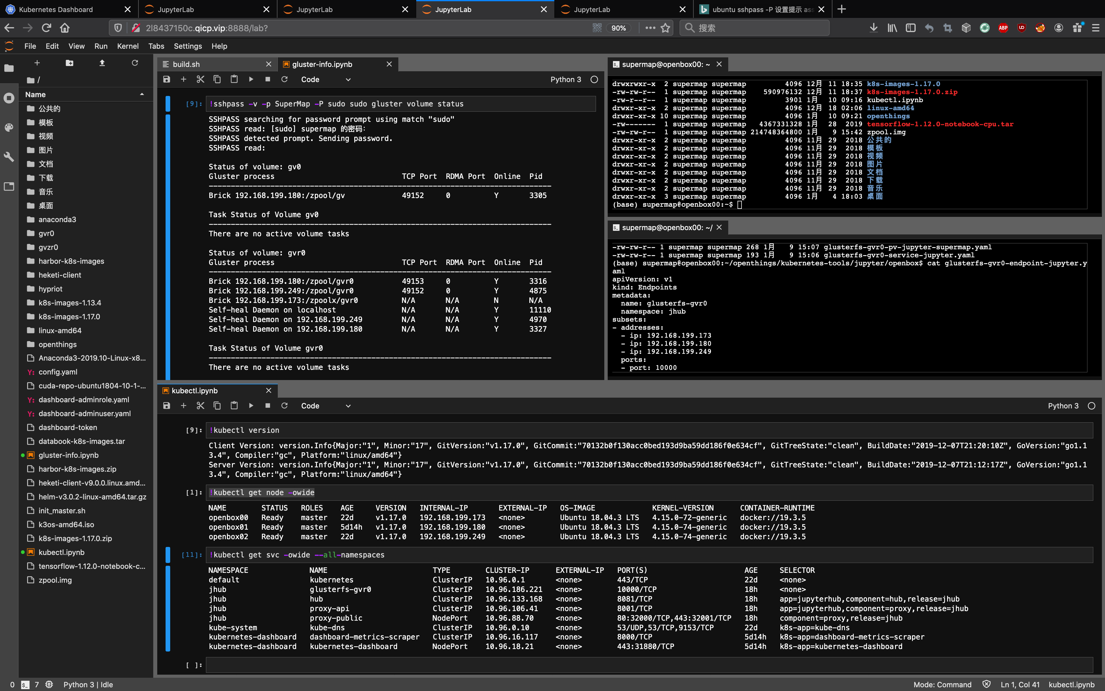Open the Open Tabs sidebar icon

(x=9, y=186)
